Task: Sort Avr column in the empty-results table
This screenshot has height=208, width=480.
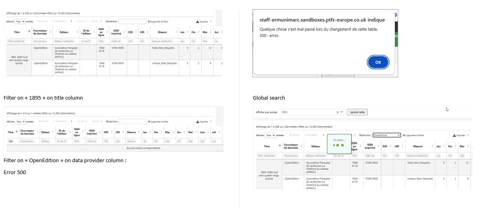Action: point(179,132)
